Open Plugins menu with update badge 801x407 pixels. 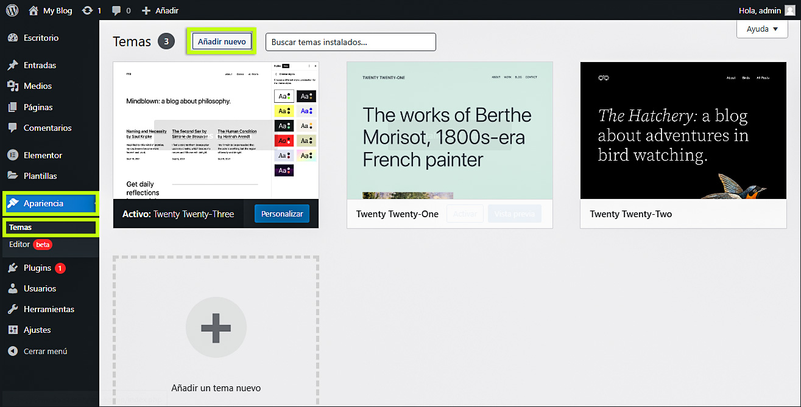point(37,268)
